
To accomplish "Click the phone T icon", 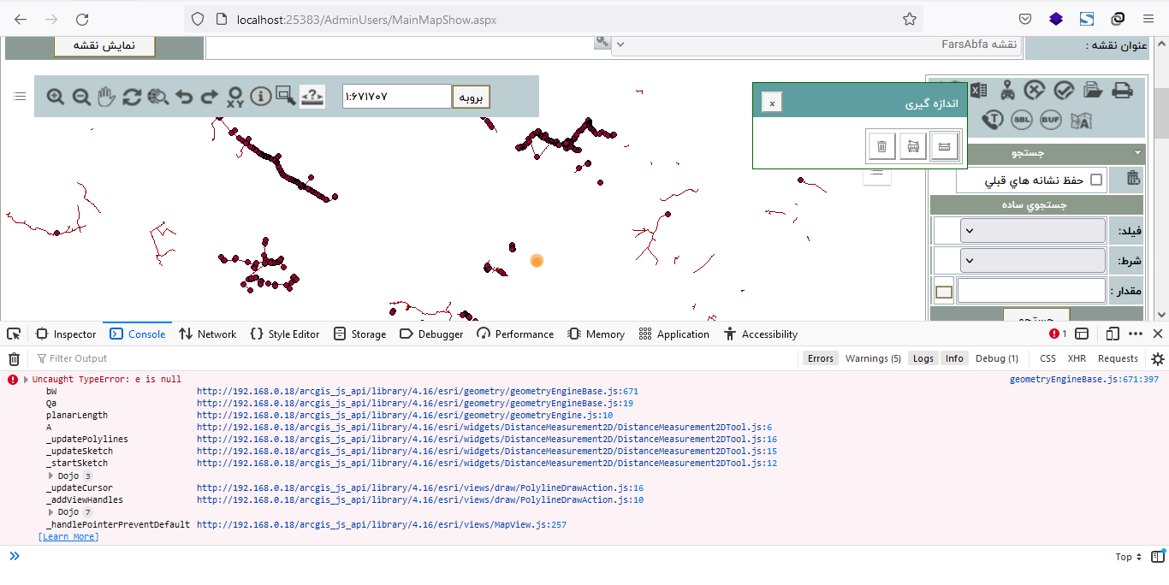I will click(x=993, y=120).
